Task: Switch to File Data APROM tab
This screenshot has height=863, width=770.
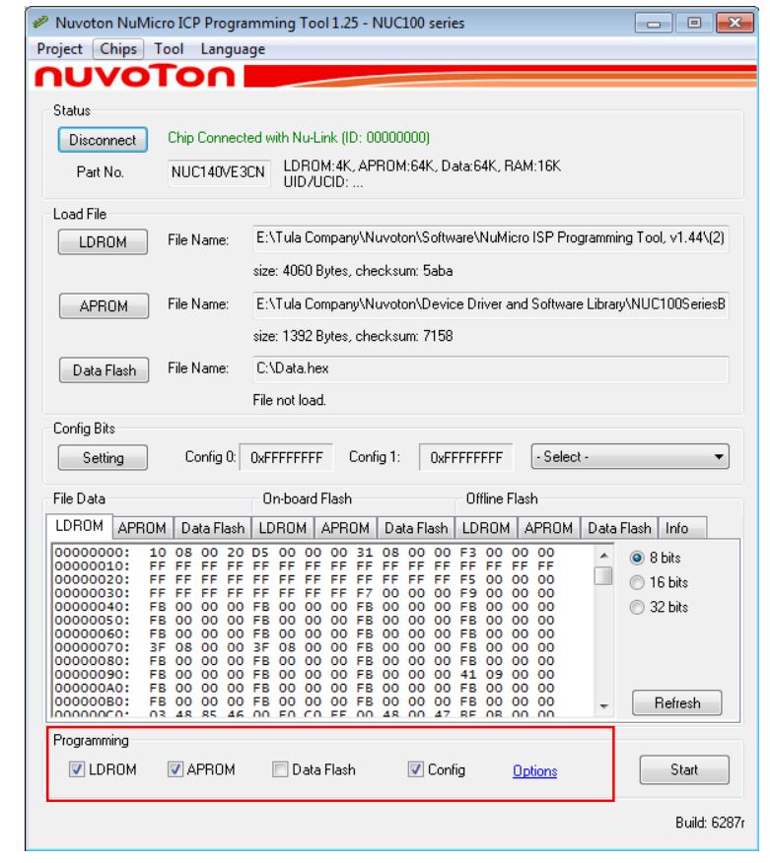Action: (142, 528)
